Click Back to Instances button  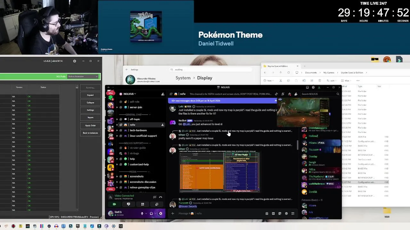coord(90,133)
